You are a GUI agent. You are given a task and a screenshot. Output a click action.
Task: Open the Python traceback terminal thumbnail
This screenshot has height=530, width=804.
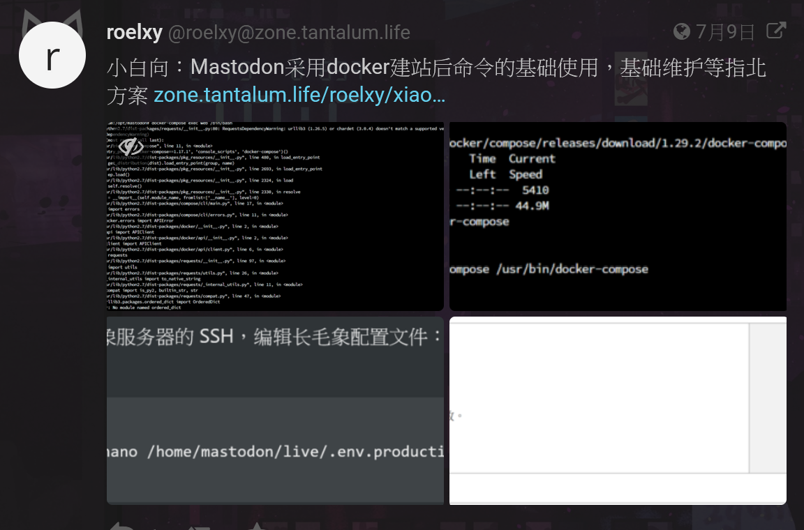coord(275,216)
